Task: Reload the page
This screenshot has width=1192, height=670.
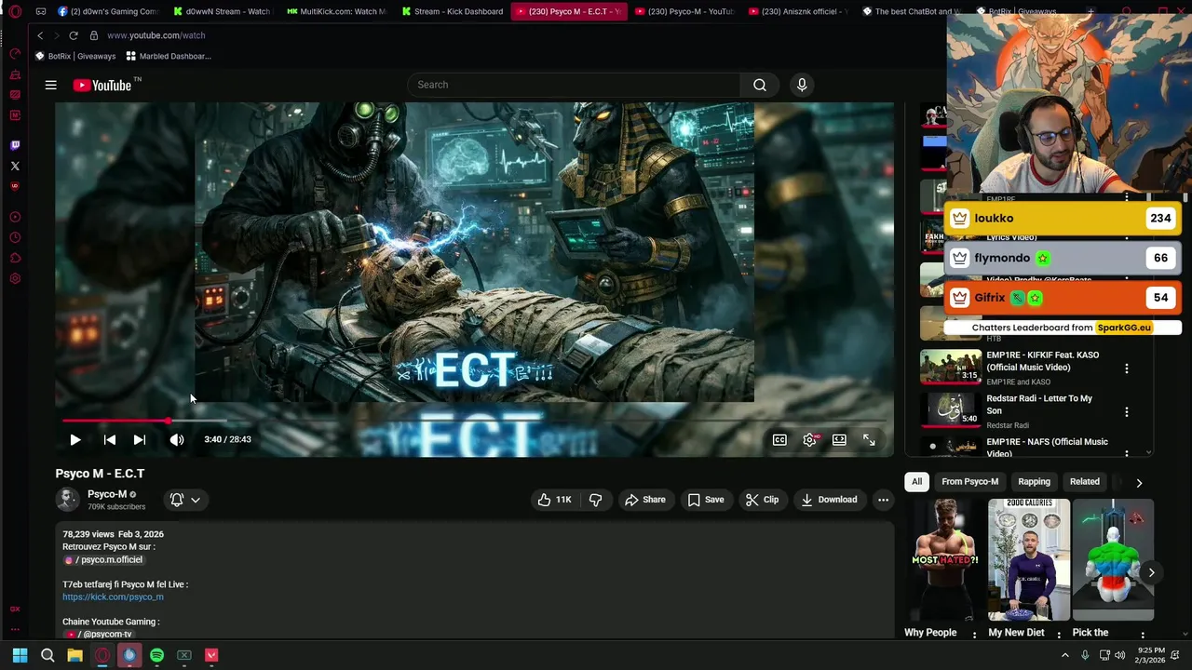Action: [75, 35]
